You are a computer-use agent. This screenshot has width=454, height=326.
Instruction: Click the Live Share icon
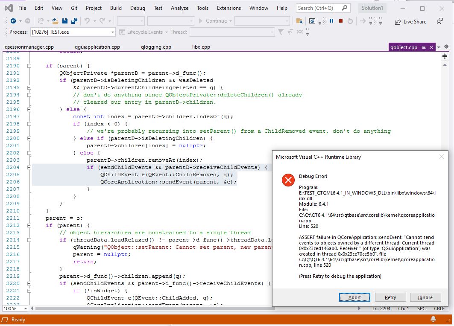398,22
